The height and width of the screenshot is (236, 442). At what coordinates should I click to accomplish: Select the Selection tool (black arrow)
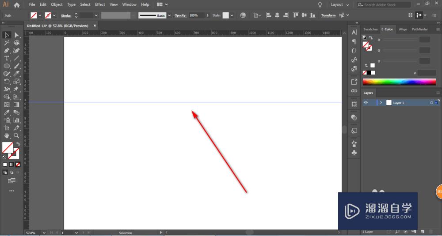[x=7, y=35]
